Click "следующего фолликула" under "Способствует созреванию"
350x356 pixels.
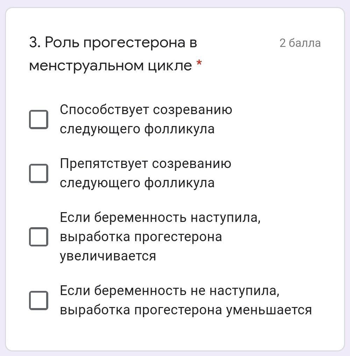click(x=137, y=129)
